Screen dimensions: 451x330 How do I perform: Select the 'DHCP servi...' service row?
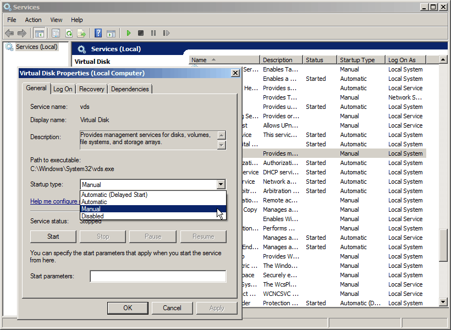[x=334, y=172]
